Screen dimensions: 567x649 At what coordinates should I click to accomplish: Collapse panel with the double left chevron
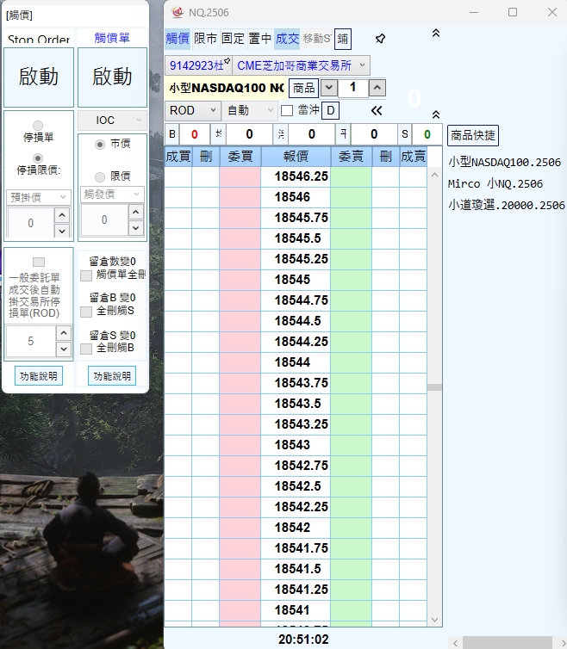(x=377, y=111)
